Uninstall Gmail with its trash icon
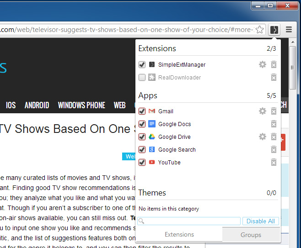Screen dimensions: 301x248 (274, 111)
